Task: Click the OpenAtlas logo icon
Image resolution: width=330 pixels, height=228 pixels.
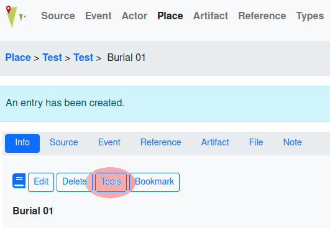Action: pyautogui.click(x=16, y=16)
